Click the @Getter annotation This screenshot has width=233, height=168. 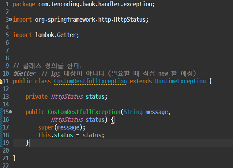click(25, 73)
